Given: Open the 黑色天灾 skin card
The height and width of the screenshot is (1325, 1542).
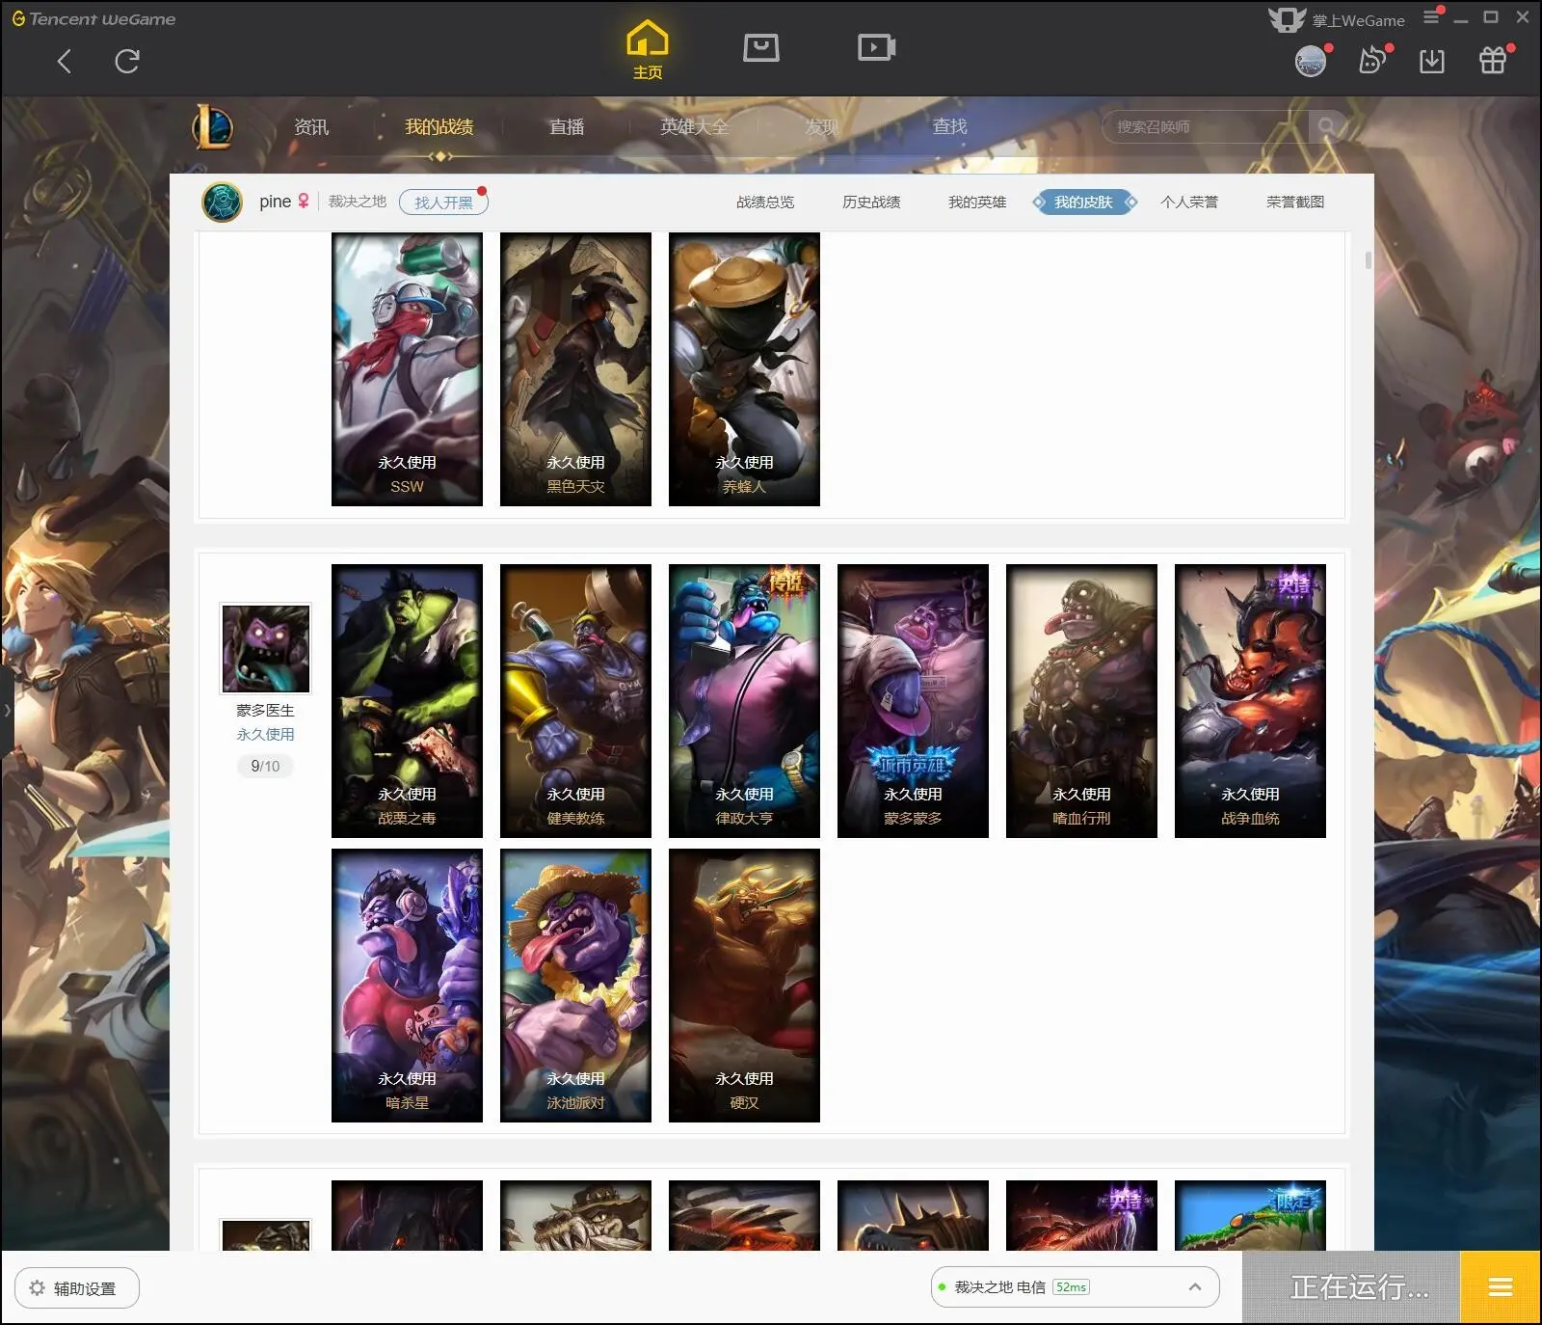Looking at the screenshot, I should click(575, 369).
